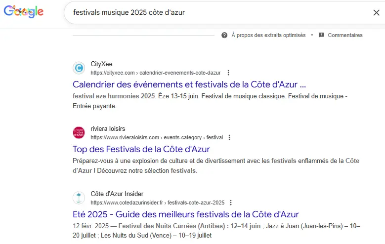Click the riviera loisirs site favicon

tap(79, 133)
